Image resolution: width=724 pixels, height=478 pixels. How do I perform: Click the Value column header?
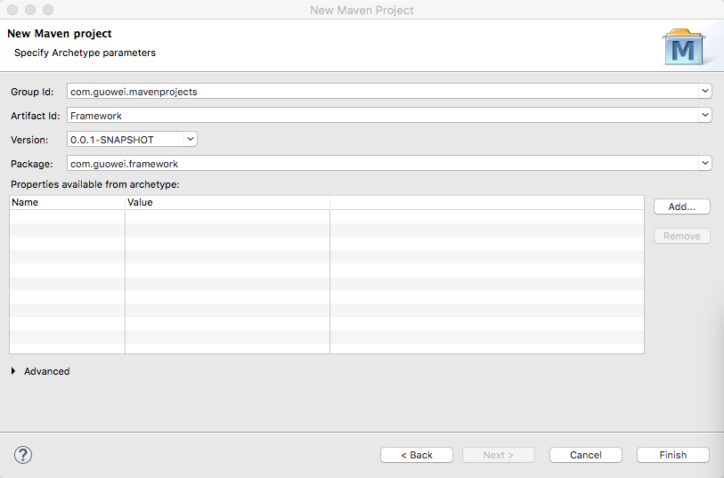tap(228, 203)
